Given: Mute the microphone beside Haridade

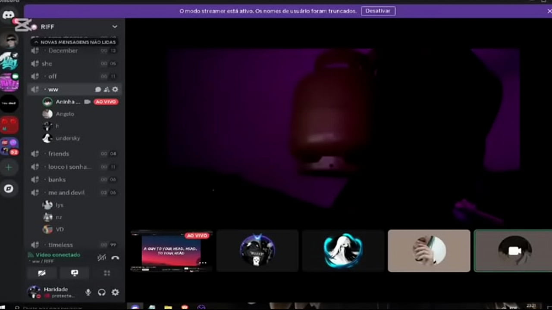Looking at the screenshot, I should (88, 292).
